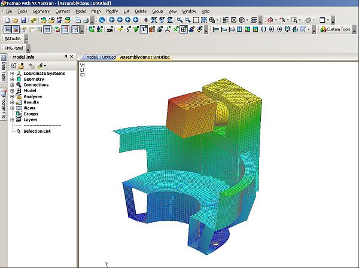Toggle the first highlighted pane button in second toolbar
The width and height of the screenshot is (359, 268).
pos(8,29)
